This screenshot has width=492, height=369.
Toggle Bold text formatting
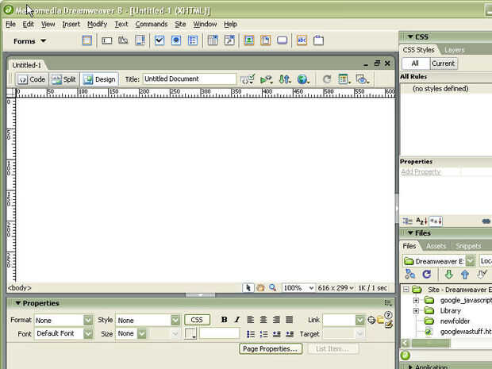pyautogui.click(x=224, y=320)
